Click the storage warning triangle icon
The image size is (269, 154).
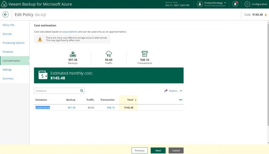click(40, 39)
